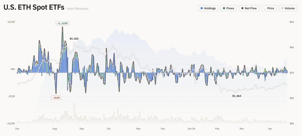
Task: Toggle the Flows series button
Action: click(228, 8)
